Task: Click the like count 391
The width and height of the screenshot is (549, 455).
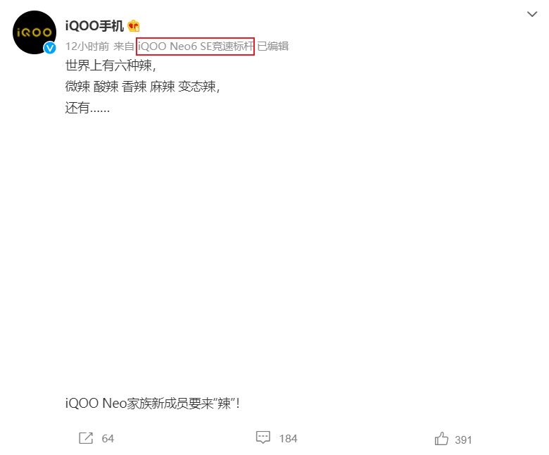Action: (463, 440)
